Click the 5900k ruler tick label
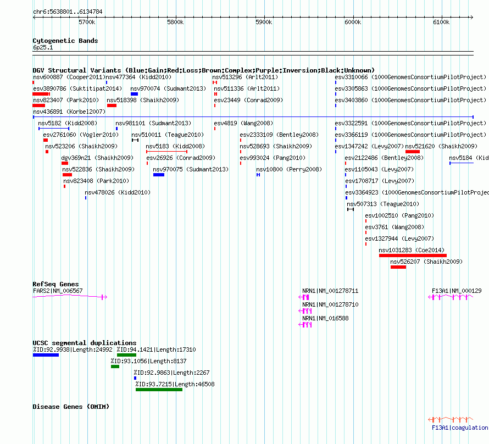The height and width of the screenshot is (444, 489). [264, 22]
